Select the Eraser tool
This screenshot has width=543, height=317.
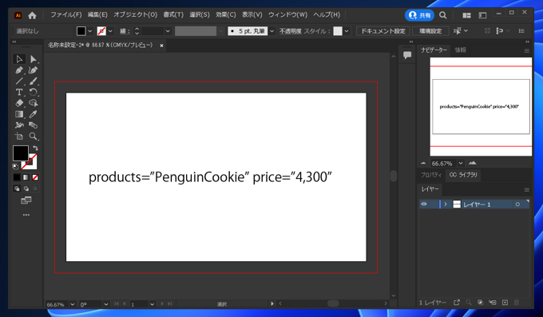coord(19,103)
